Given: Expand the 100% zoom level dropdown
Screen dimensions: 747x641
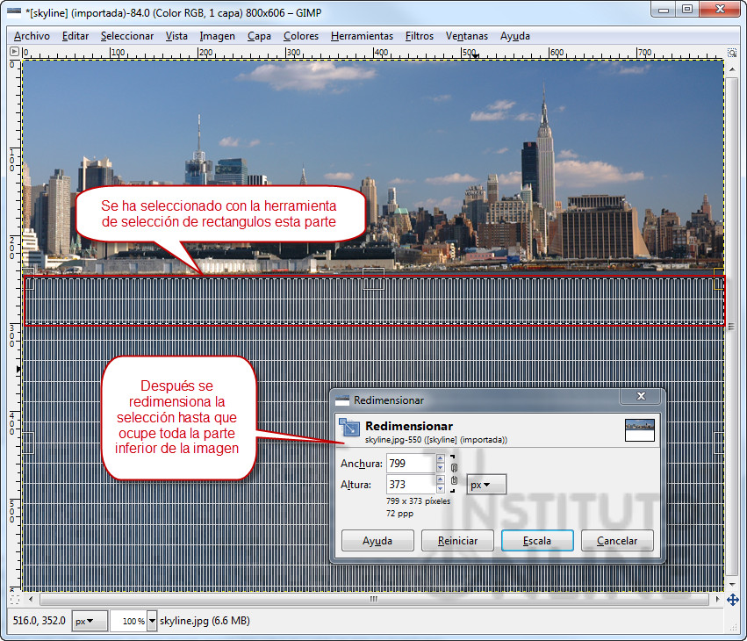Looking at the screenshot, I should tap(152, 621).
